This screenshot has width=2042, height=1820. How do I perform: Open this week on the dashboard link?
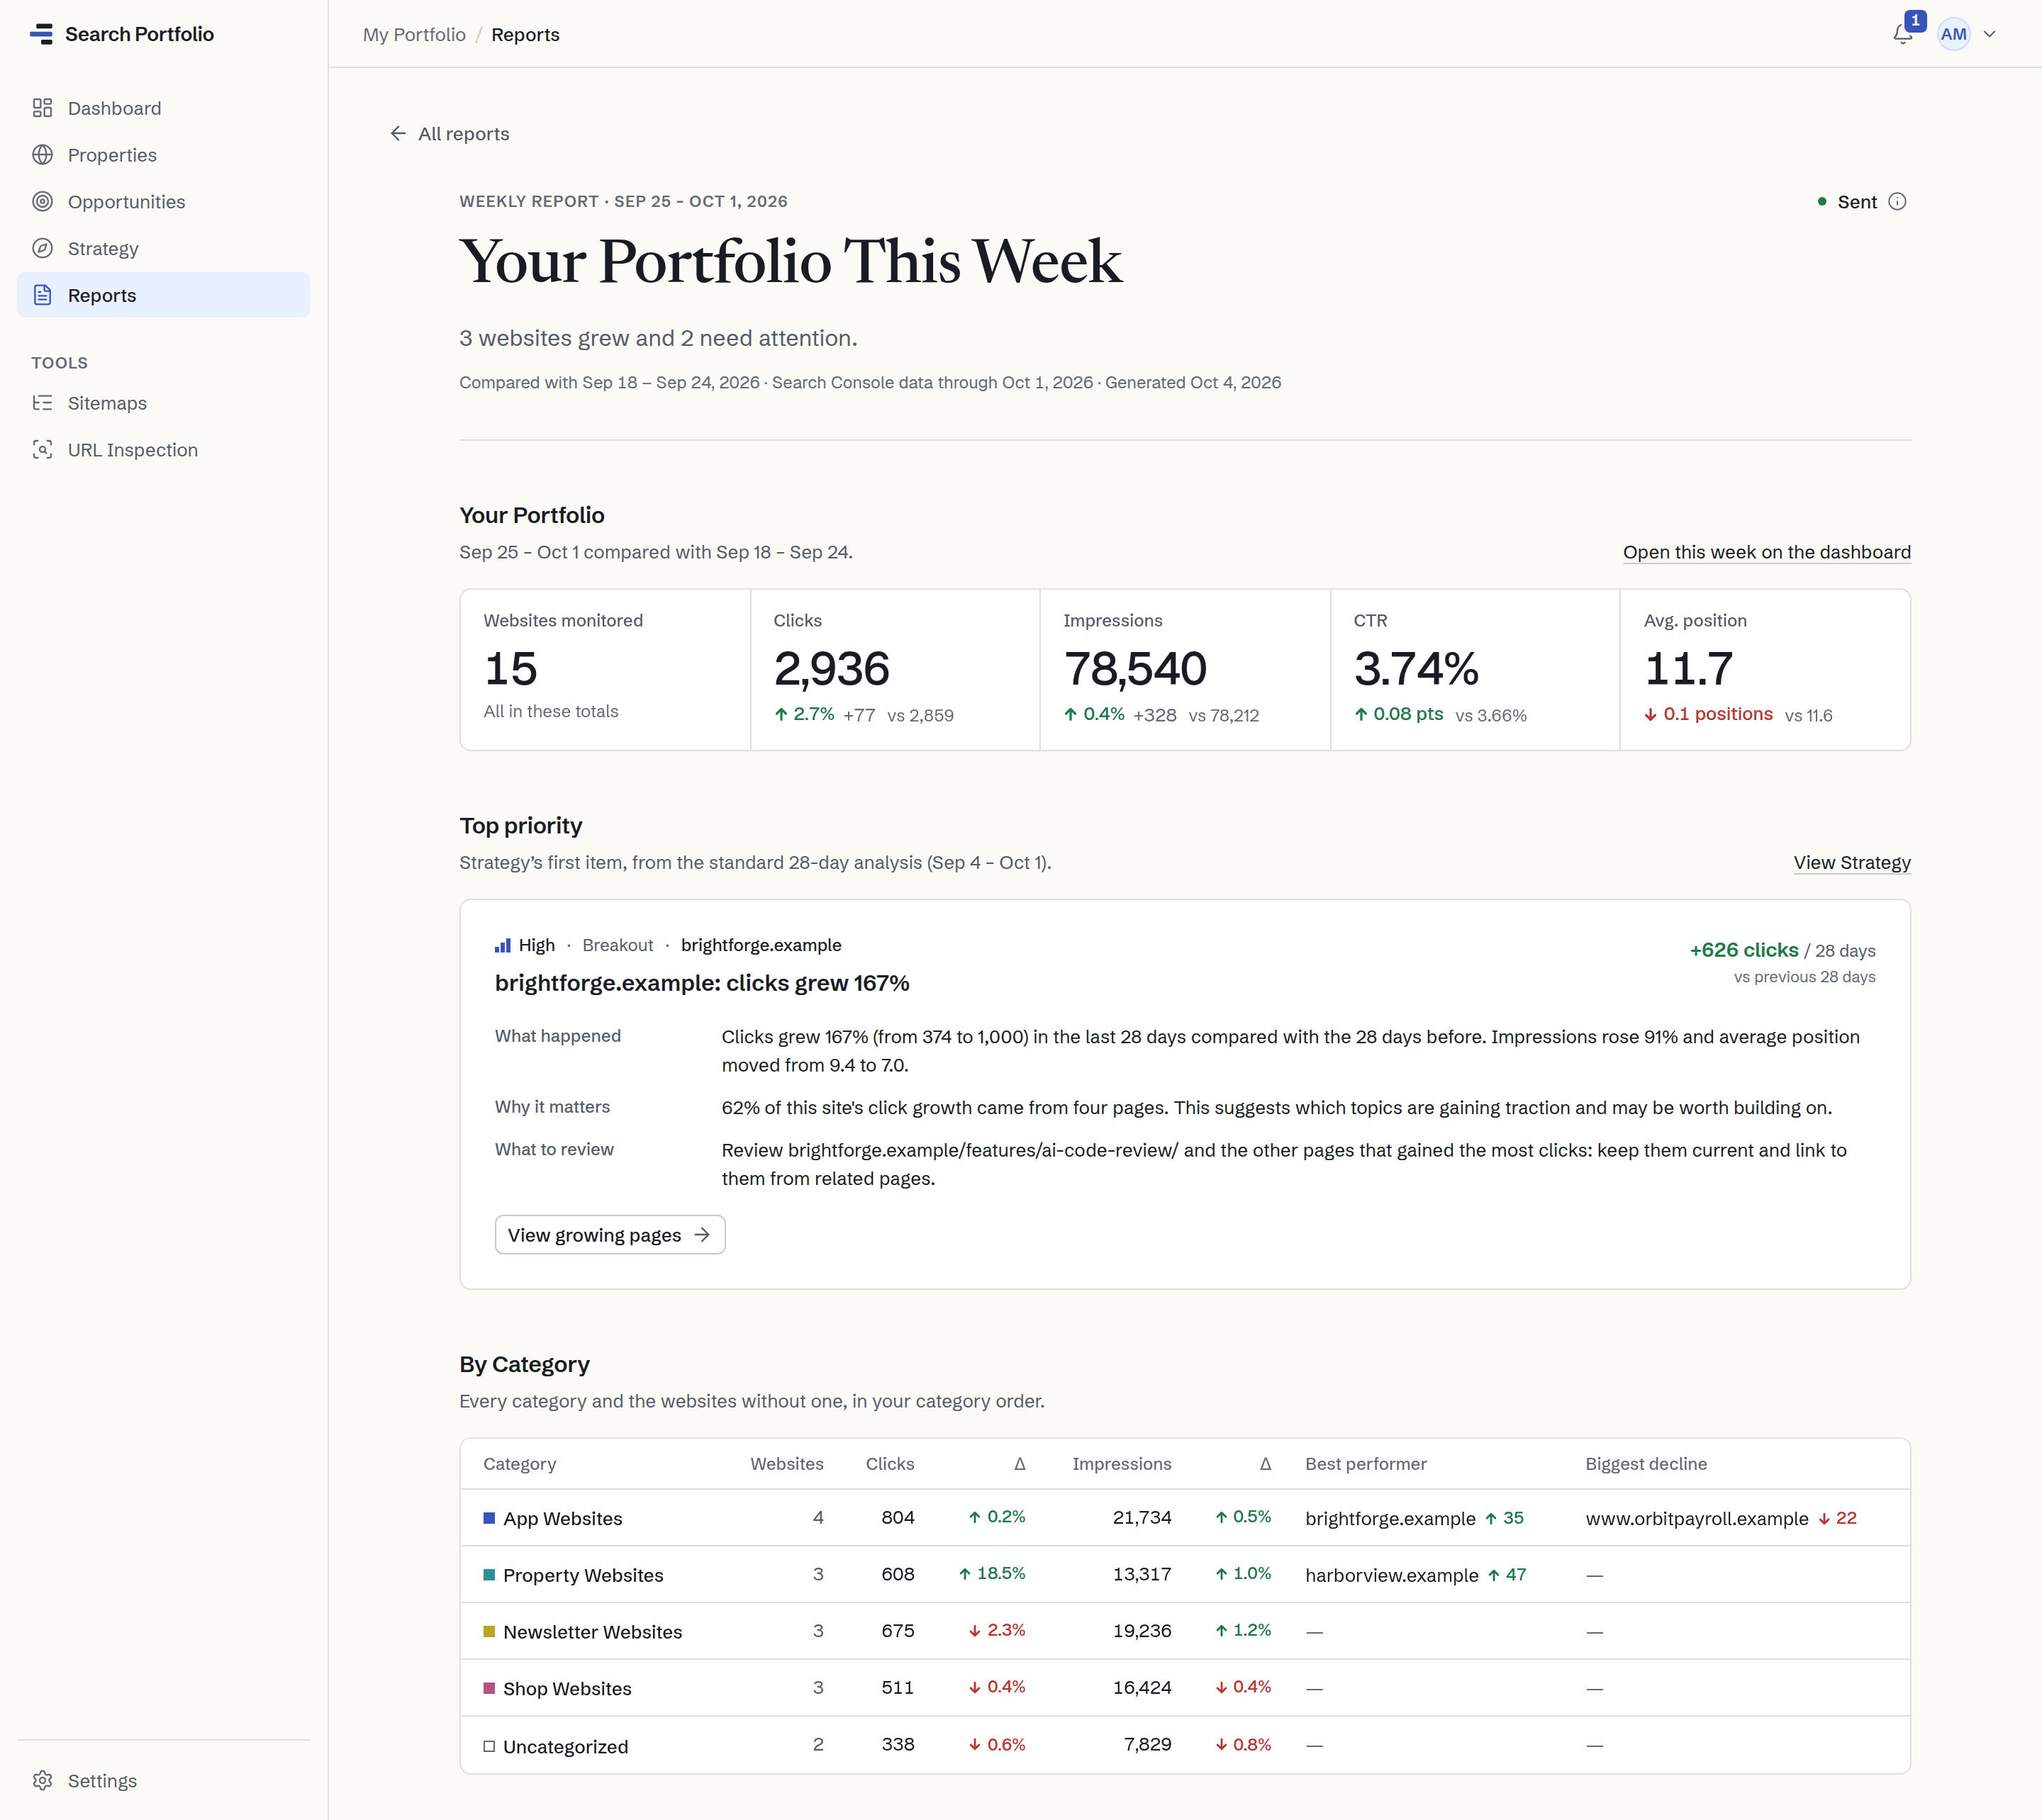click(x=1767, y=552)
